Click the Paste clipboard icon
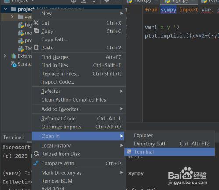The height and width of the screenshot is (190, 219). (36, 47)
